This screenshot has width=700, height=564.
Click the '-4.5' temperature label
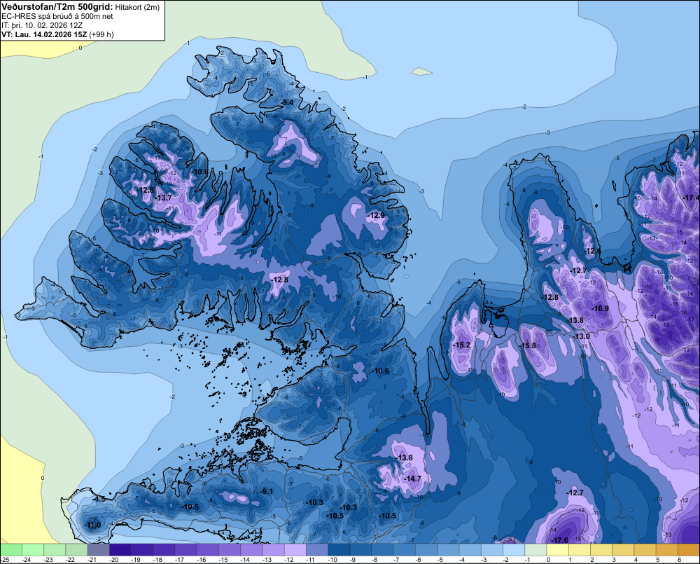click(x=99, y=499)
